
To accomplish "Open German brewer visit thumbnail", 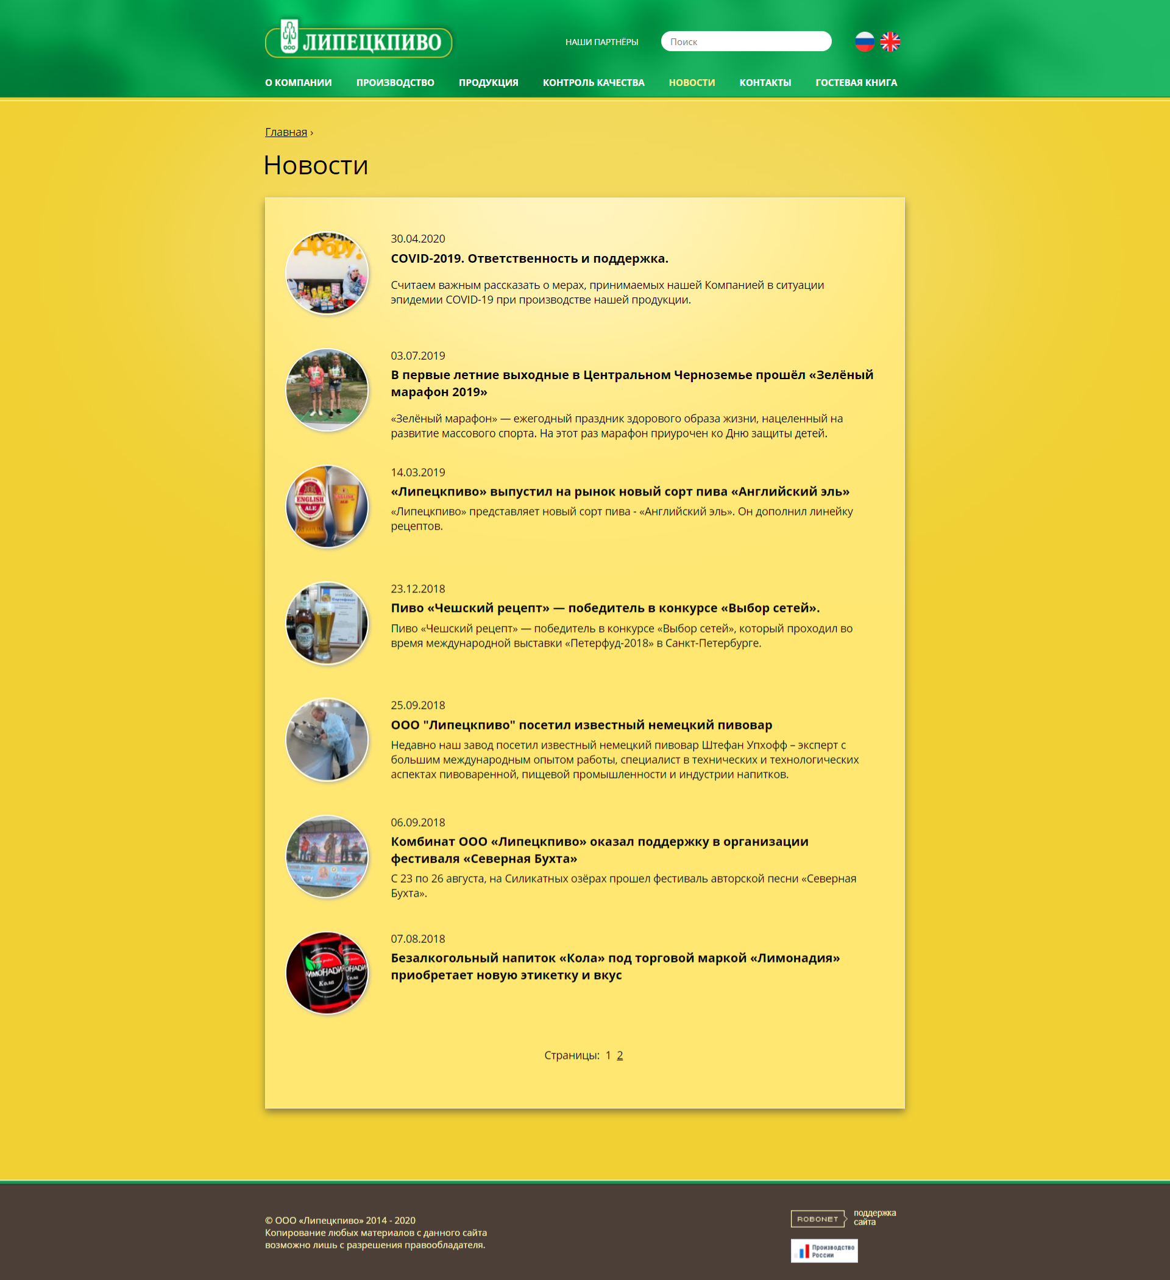I will pos(327,740).
